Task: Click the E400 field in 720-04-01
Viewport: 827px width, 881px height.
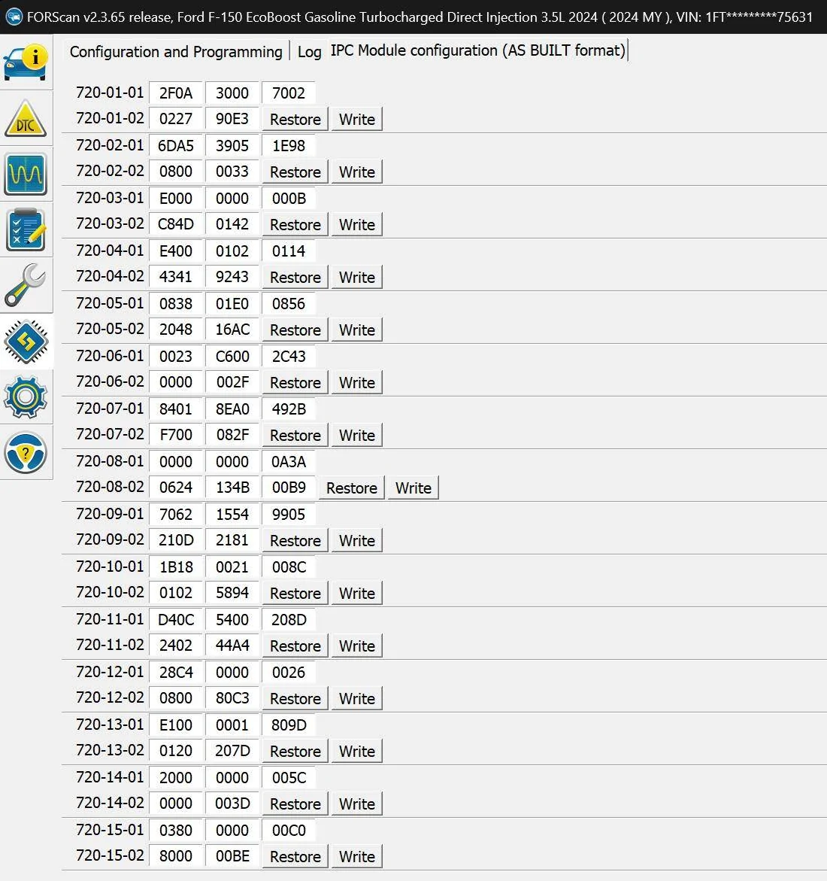Action: click(176, 251)
